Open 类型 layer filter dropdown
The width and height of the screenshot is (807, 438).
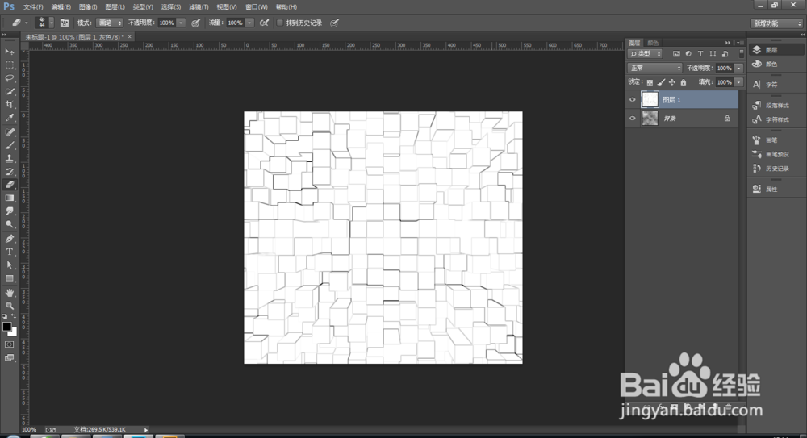(x=646, y=53)
